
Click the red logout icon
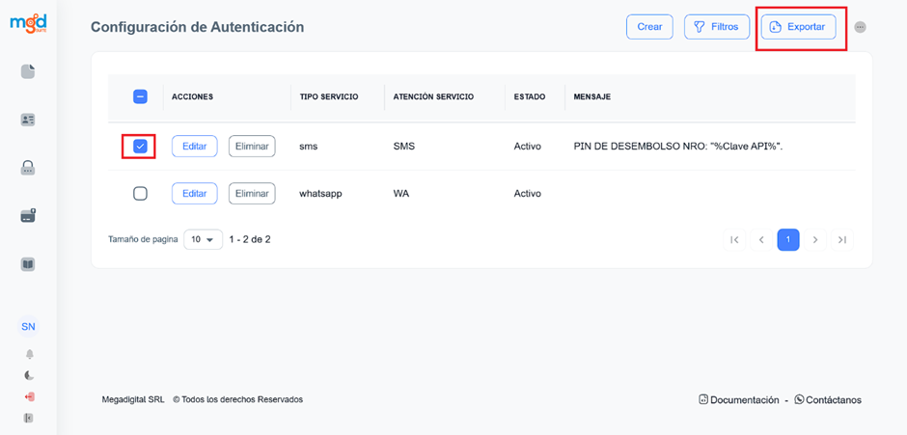tap(29, 396)
